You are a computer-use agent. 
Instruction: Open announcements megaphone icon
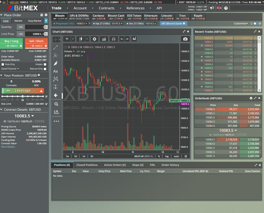[212, 8]
